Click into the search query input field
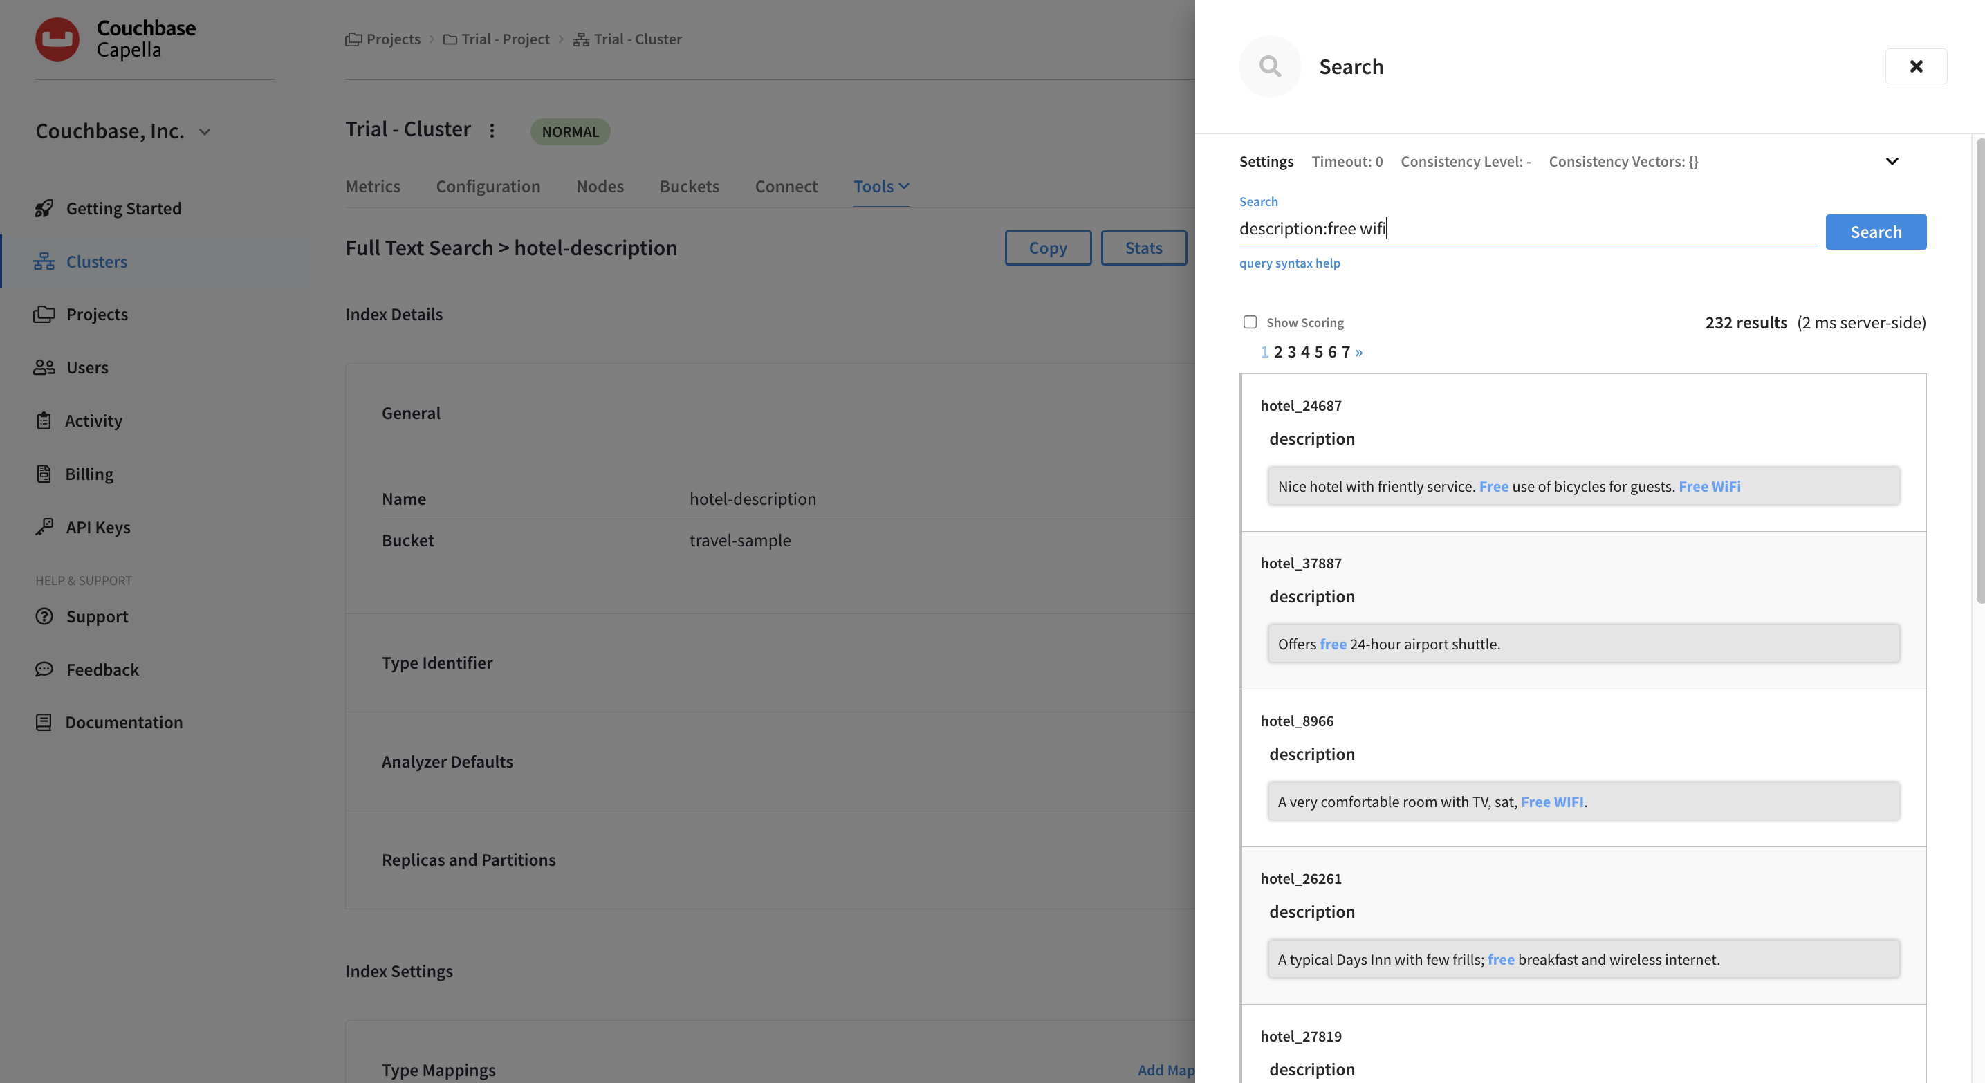Screen dimensions: 1985x1083 pyautogui.click(x=1526, y=229)
